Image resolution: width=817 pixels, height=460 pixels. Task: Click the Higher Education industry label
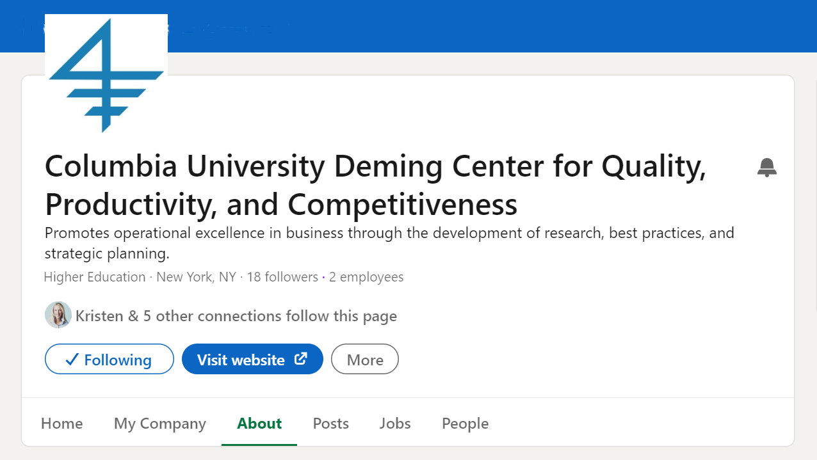point(95,277)
